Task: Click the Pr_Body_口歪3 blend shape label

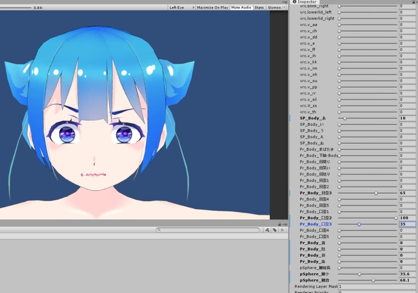Action: [x=316, y=224]
